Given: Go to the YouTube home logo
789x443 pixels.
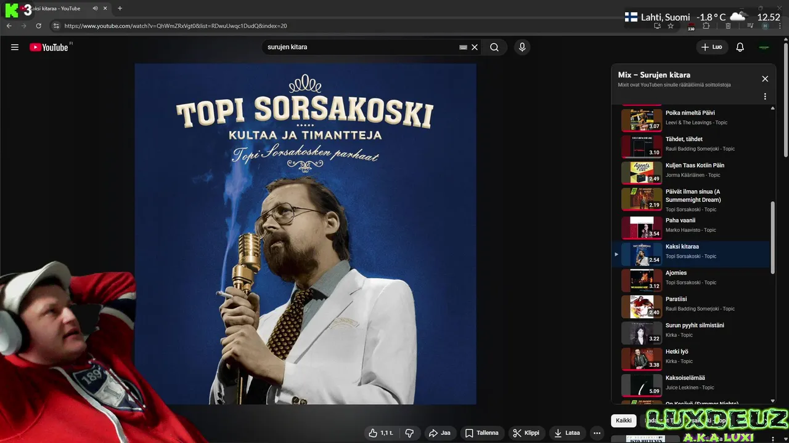Looking at the screenshot, I should tap(49, 47).
